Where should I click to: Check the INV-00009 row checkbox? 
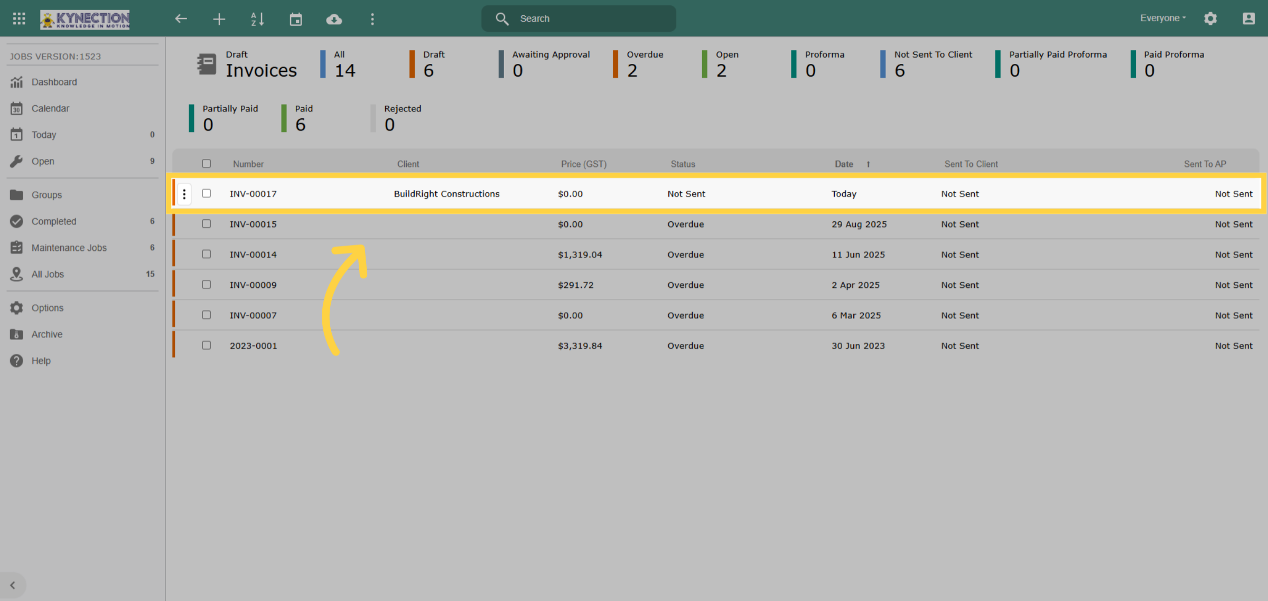(207, 285)
